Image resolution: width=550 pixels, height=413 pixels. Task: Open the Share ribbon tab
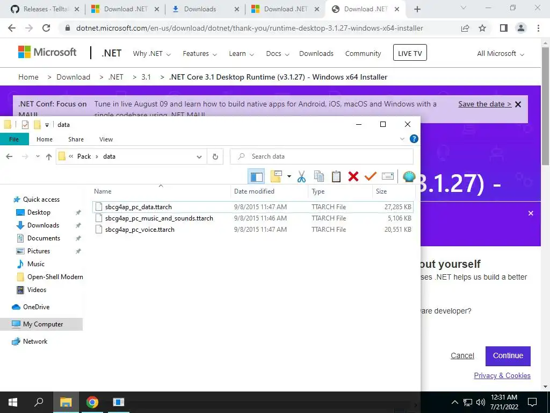point(76,139)
